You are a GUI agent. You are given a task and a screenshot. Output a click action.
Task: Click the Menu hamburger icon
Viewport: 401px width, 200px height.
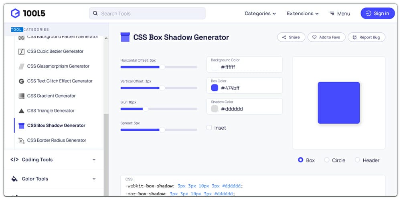pos(332,14)
